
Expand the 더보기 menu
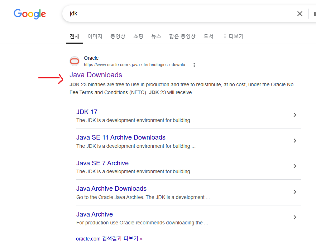pos(234,36)
